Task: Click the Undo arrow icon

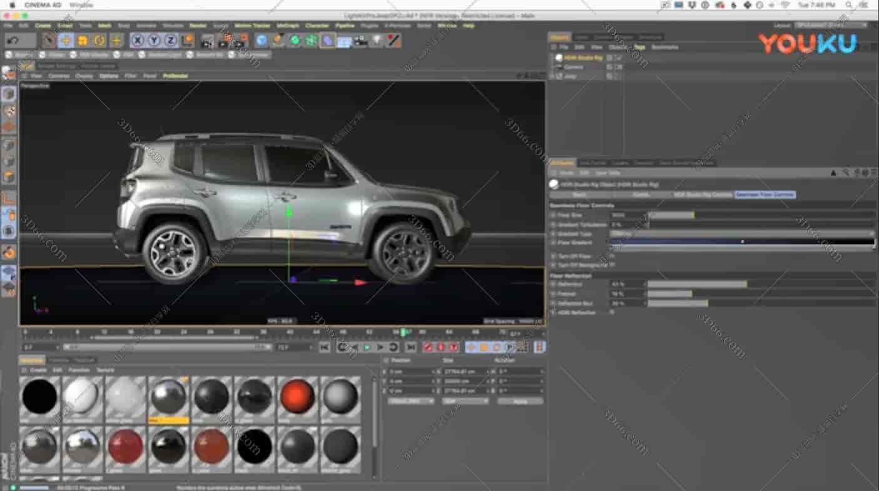Action: point(13,40)
